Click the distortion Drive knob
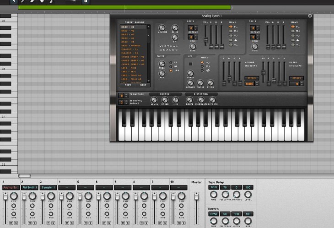Image resolution: width=334 pixels, height=228 pixels. (189, 100)
